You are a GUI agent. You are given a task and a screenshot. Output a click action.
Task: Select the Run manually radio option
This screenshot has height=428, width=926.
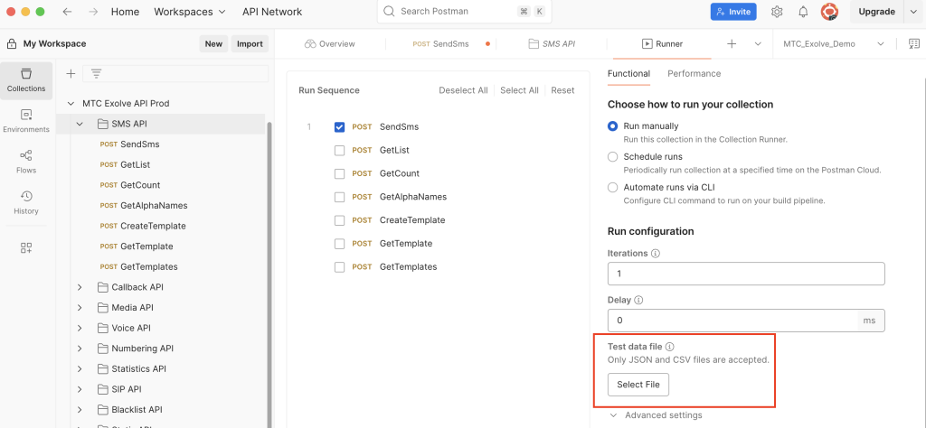point(613,126)
